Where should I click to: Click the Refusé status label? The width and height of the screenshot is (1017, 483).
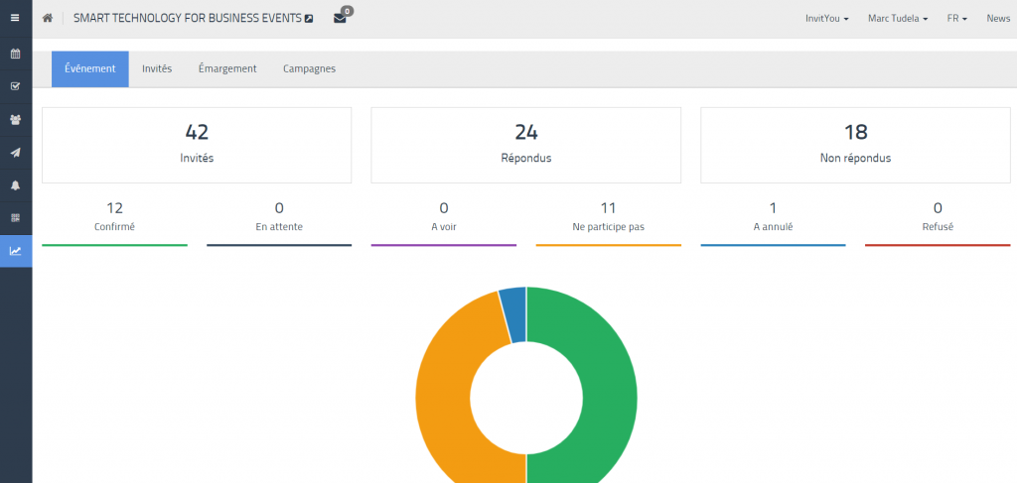coord(938,227)
